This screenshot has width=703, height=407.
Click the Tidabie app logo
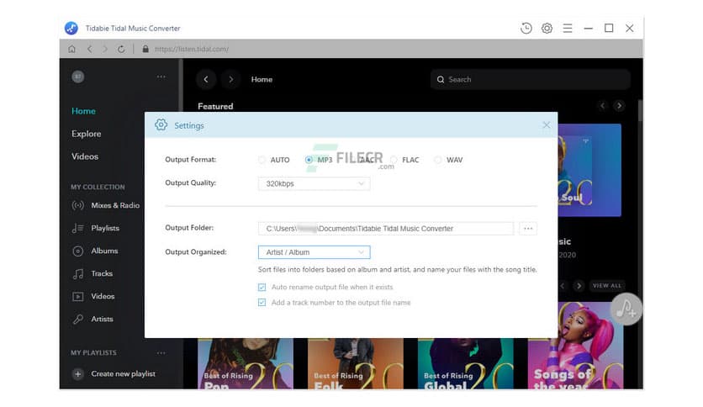71,29
